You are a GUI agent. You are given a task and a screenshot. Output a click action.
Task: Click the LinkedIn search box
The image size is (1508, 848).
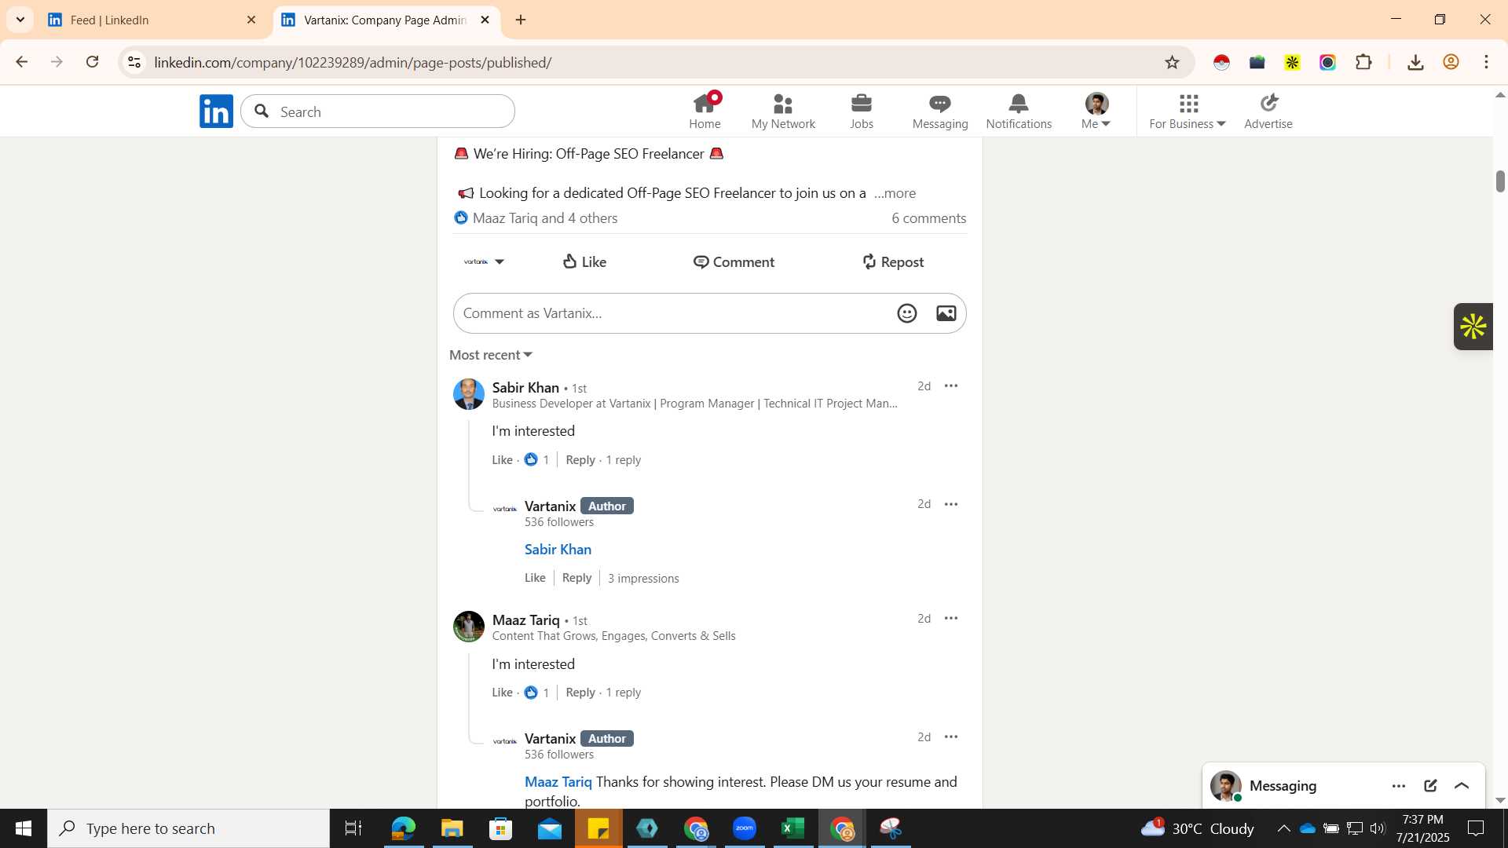(378, 111)
